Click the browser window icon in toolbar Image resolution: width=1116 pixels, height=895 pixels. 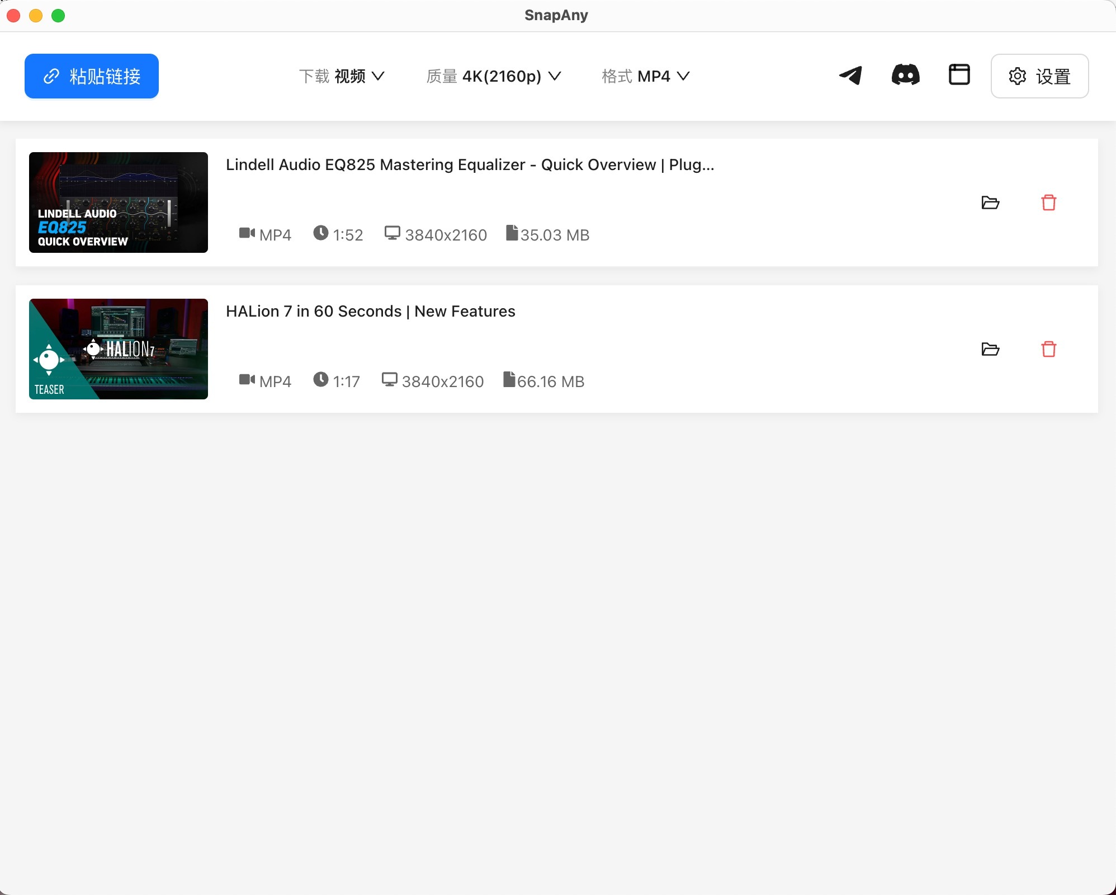[x=959, y=74]
